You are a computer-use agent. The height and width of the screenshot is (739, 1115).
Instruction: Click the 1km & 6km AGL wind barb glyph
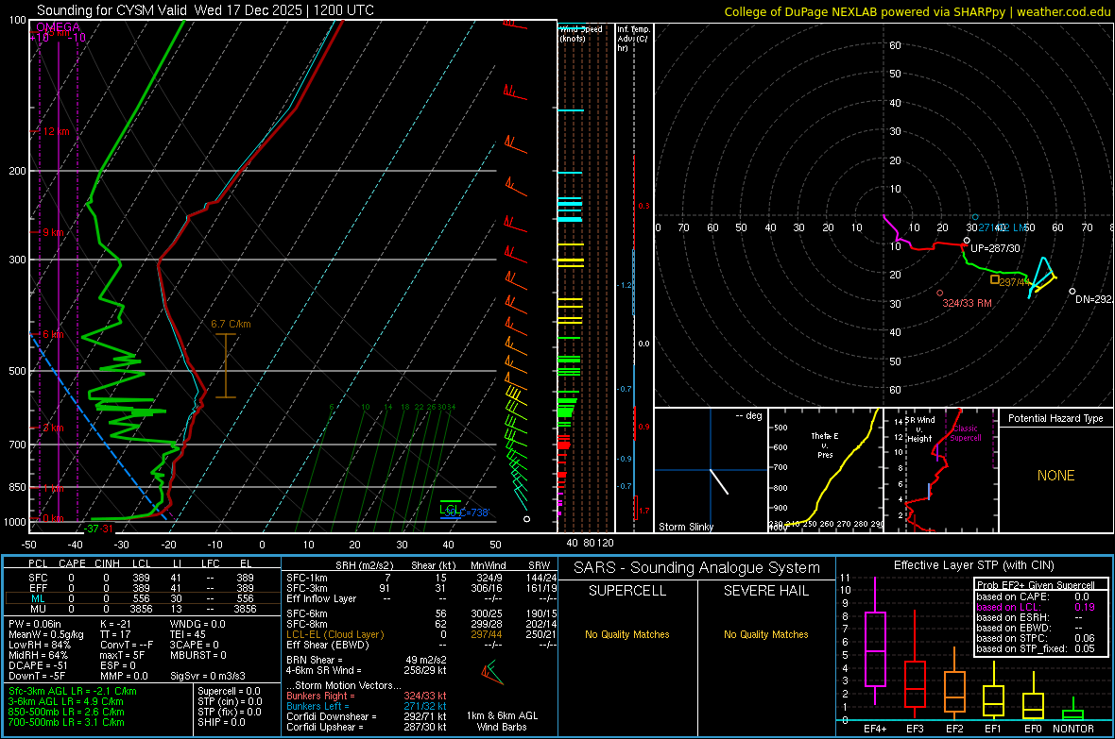[491, 672]
